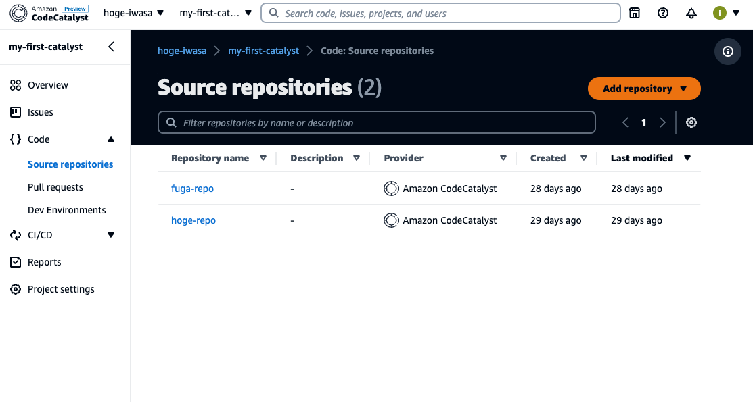Collapse the sidebar with the left chevron
The image size is (753, 402).
click(x=111, y=47)
